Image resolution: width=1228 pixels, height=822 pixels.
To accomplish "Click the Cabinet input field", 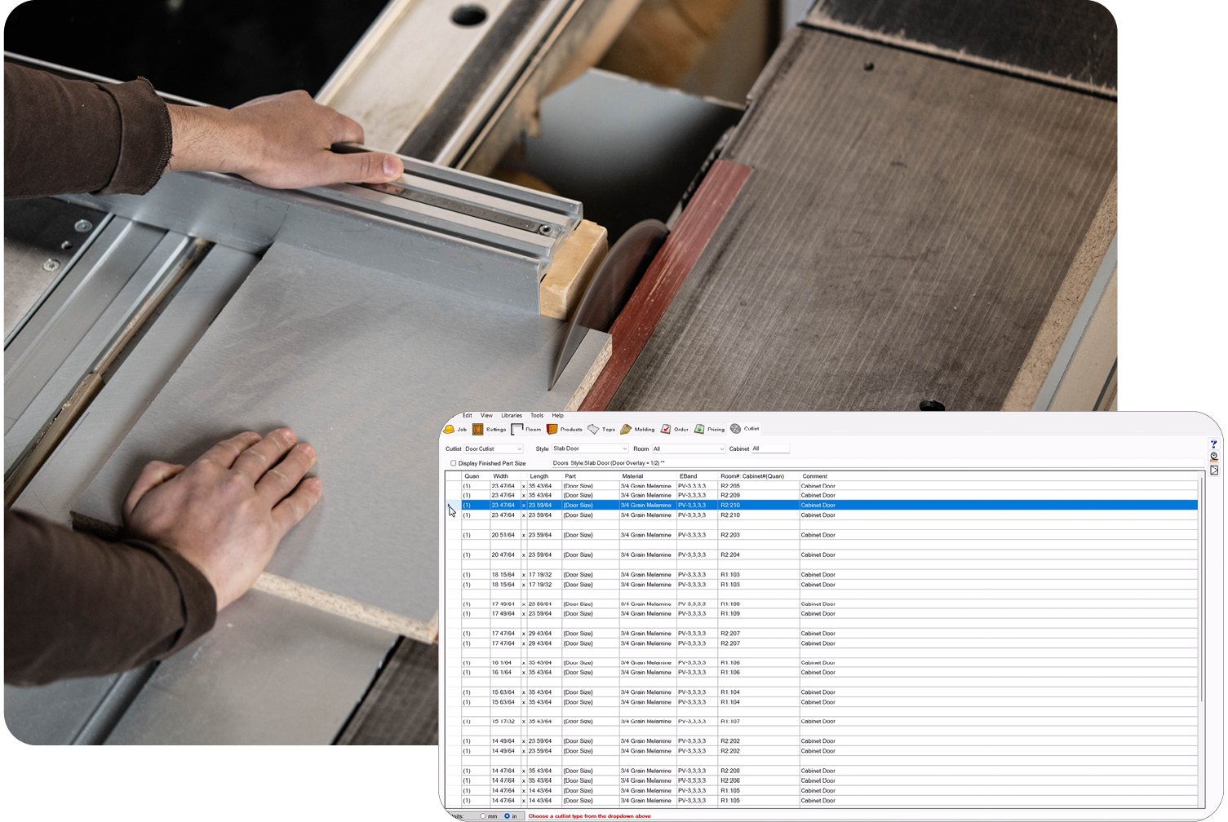I will (x=769, y=449).
